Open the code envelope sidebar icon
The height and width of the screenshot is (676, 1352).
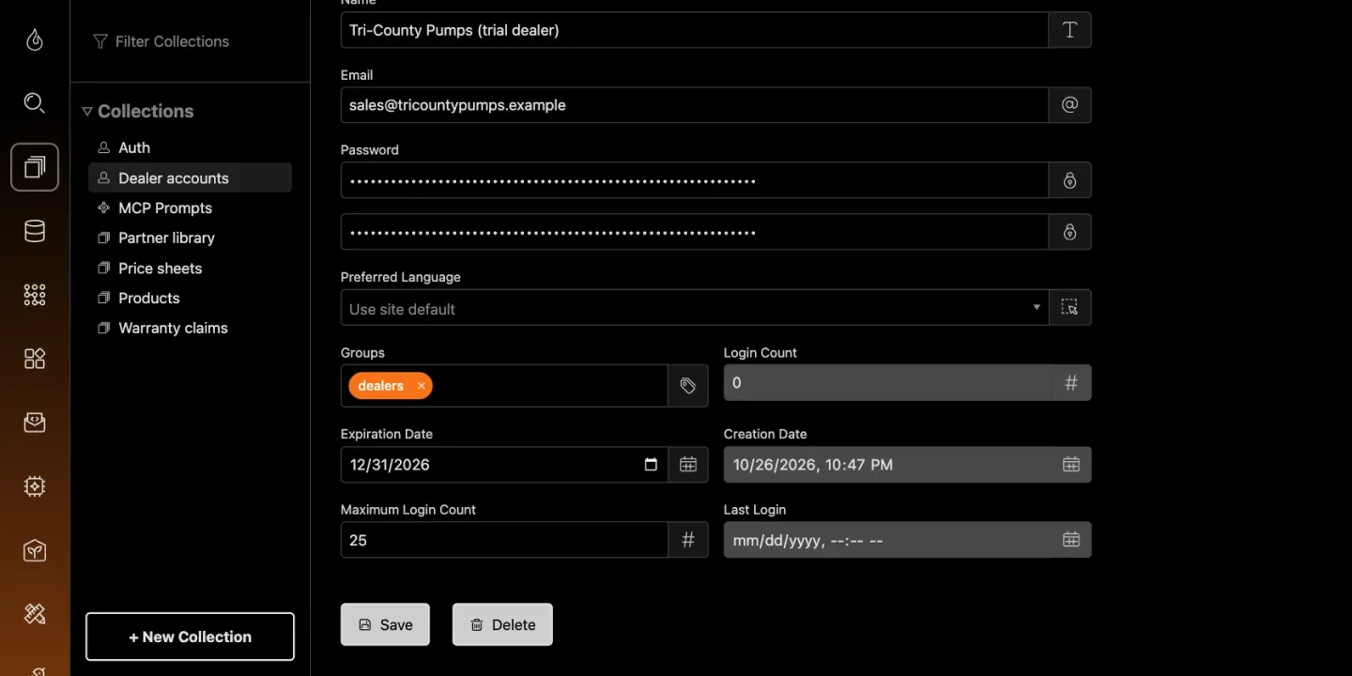[x=35, y=422]
